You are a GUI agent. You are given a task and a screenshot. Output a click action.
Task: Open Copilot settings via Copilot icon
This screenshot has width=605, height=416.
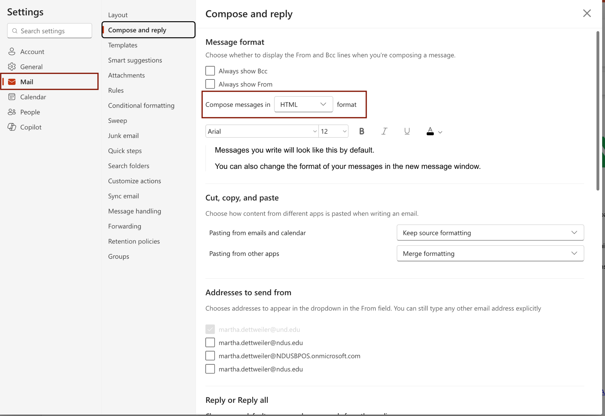pyautogui.click(x=12, y=127)
